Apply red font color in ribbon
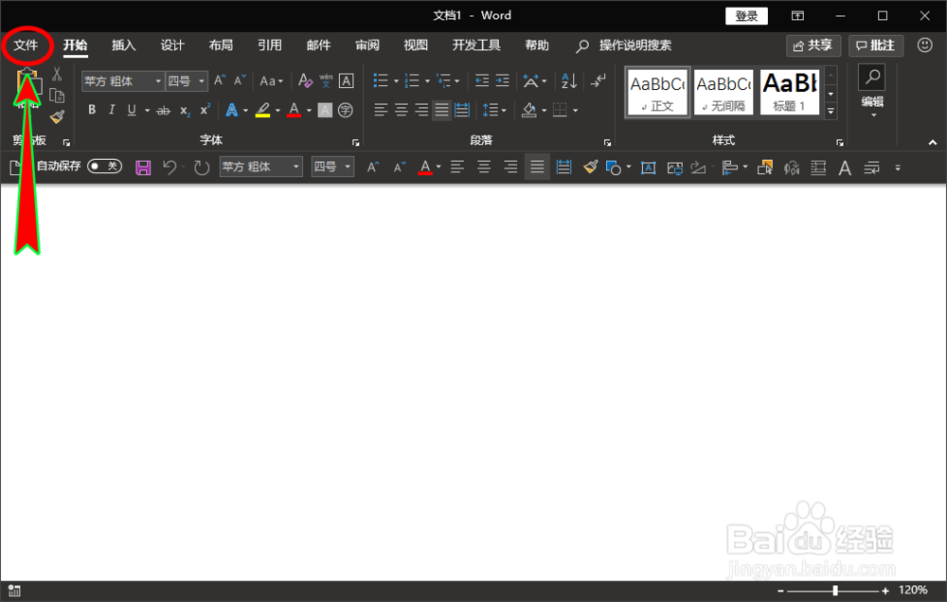The height and width of the screenshot is (602, 947). coord(295,110)
